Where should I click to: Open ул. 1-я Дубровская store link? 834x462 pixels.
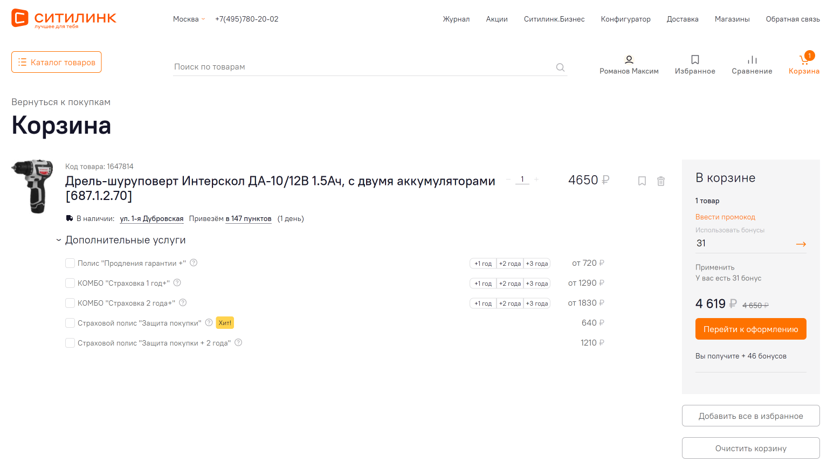(151, 218)
